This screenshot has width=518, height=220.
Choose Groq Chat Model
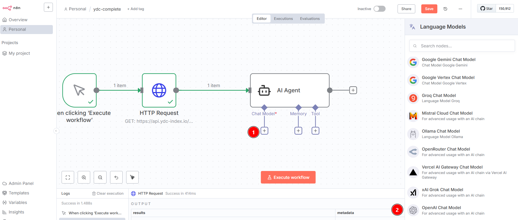[461, 98]
